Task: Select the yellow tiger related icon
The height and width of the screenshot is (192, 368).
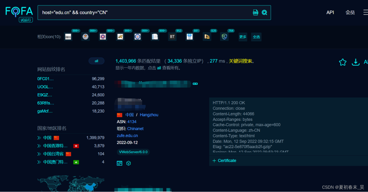Action: 120,36
